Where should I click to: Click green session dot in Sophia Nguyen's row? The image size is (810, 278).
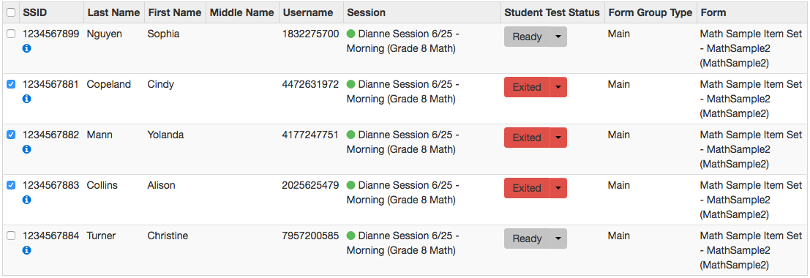[x=350, y=34]
